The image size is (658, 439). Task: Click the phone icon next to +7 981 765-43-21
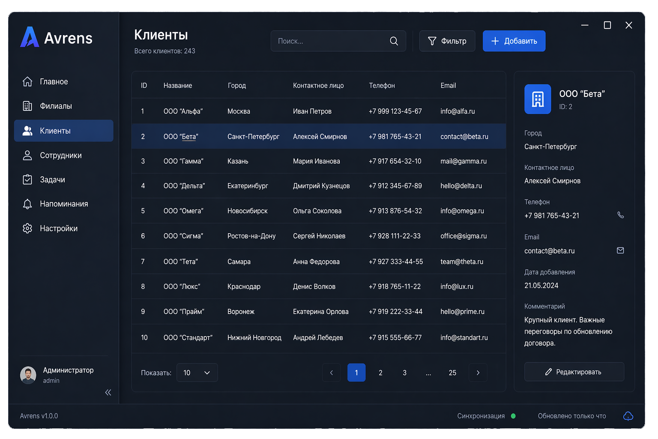point(621,215)
